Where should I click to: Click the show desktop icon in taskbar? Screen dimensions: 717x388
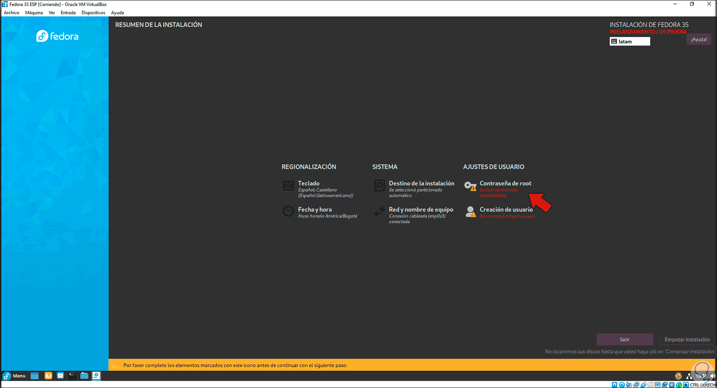[x=35, y=376]
